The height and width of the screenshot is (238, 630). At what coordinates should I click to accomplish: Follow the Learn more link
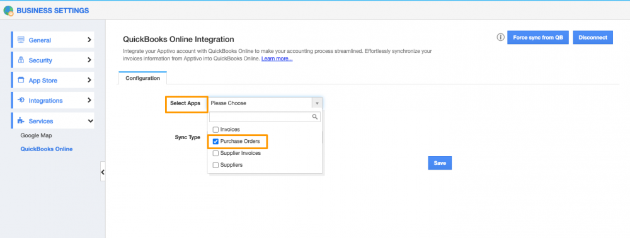[x=277, y=59]
